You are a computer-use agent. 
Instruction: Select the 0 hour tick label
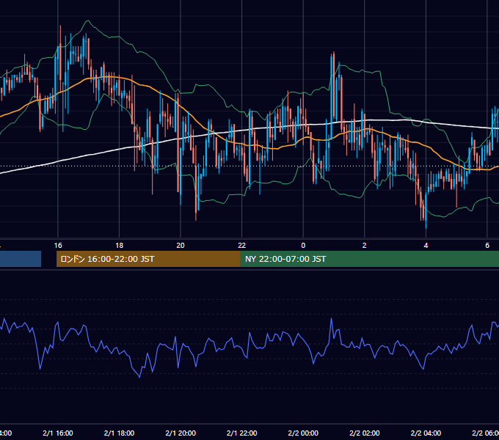click(x=303, y=246)
